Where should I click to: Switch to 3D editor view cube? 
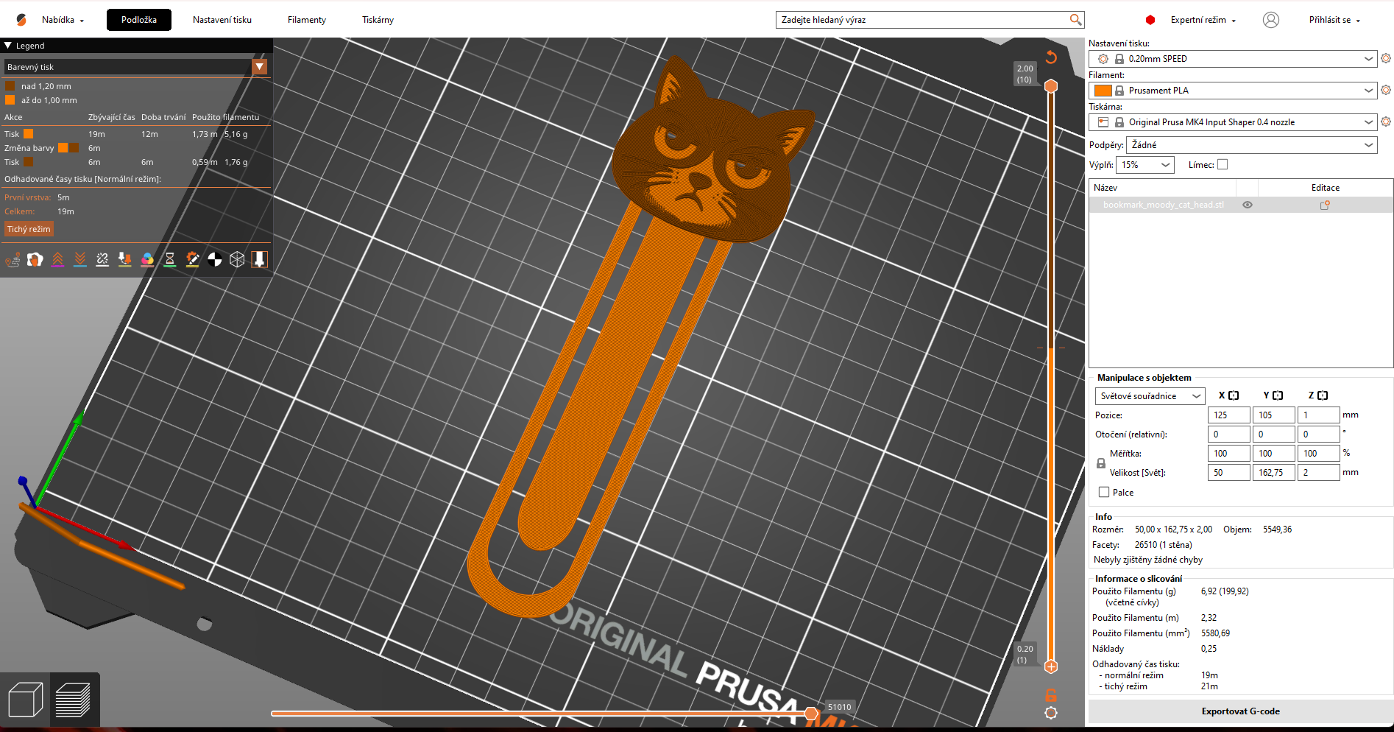click(x=26, y=700)
